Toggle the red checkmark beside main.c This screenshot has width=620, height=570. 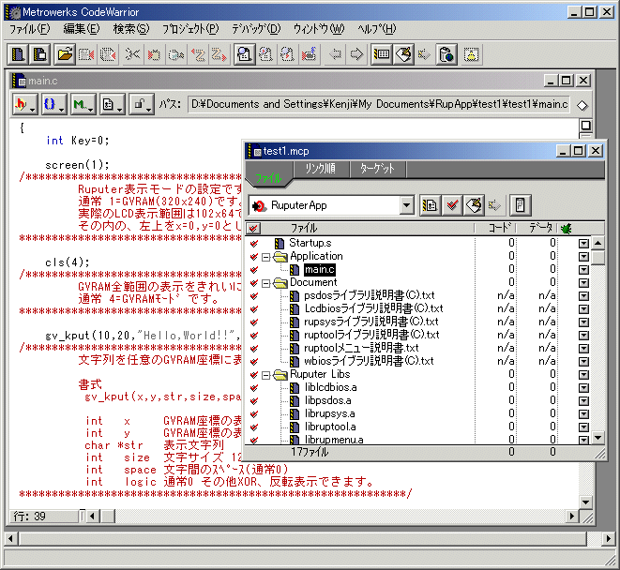(254, 269)
